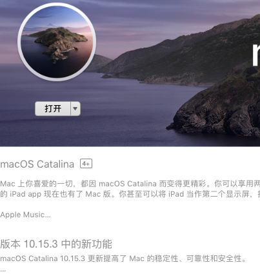Click the line mentioning iPad app 现在也有了 Mac 版
Viewport: 260px width, 274px height.
pos(130,194)
